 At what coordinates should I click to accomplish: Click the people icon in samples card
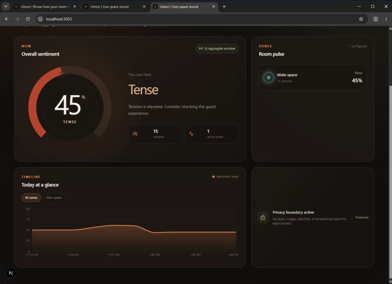[135, 134]
